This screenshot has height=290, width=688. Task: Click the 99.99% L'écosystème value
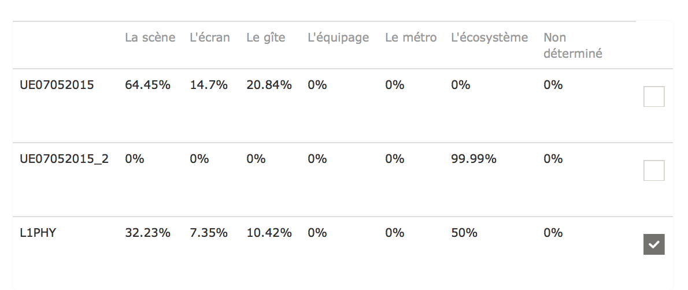(474, 159)
